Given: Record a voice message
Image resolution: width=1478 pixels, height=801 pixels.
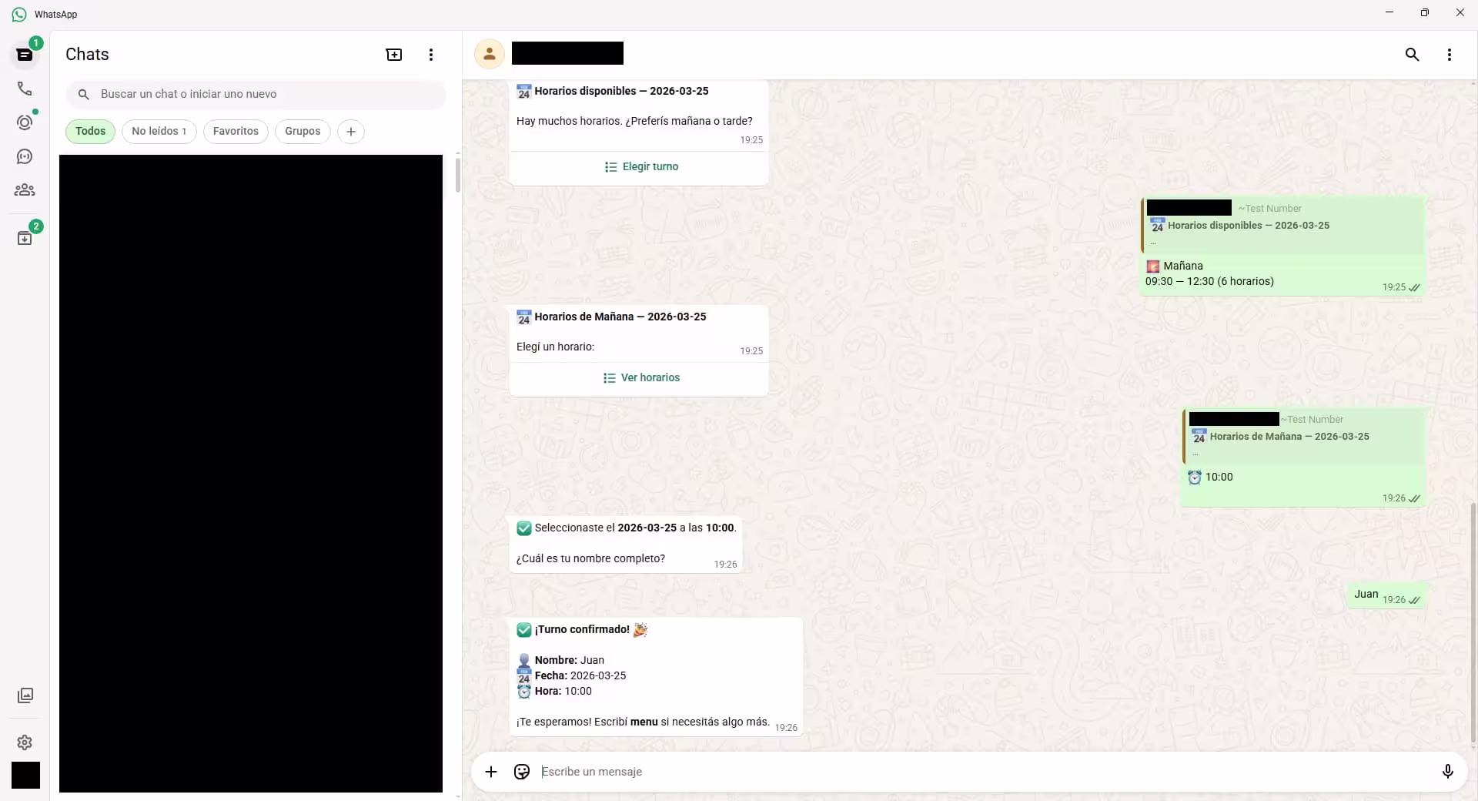Looking at the screenshot, I should (1448, 772).
